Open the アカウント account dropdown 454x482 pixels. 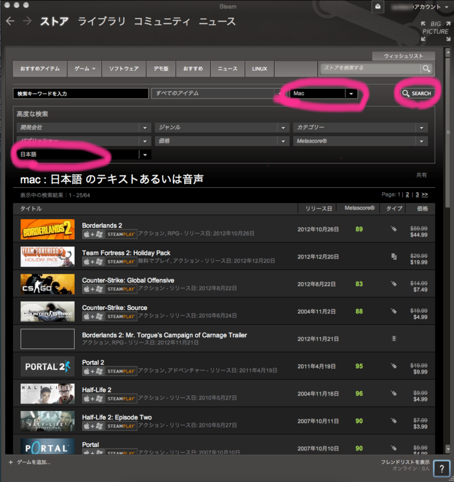[x=431, y=7]
